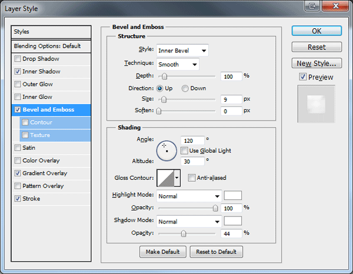Click the Reset button
This screenshot has width=353, height=274.
(x=317, y=47)
